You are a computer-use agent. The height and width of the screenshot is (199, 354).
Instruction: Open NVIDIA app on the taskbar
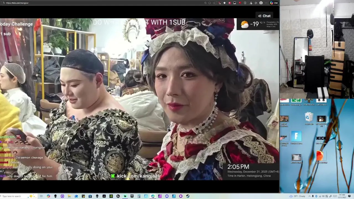(111, 196)
